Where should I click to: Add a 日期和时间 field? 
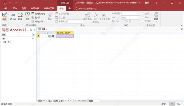38,14
